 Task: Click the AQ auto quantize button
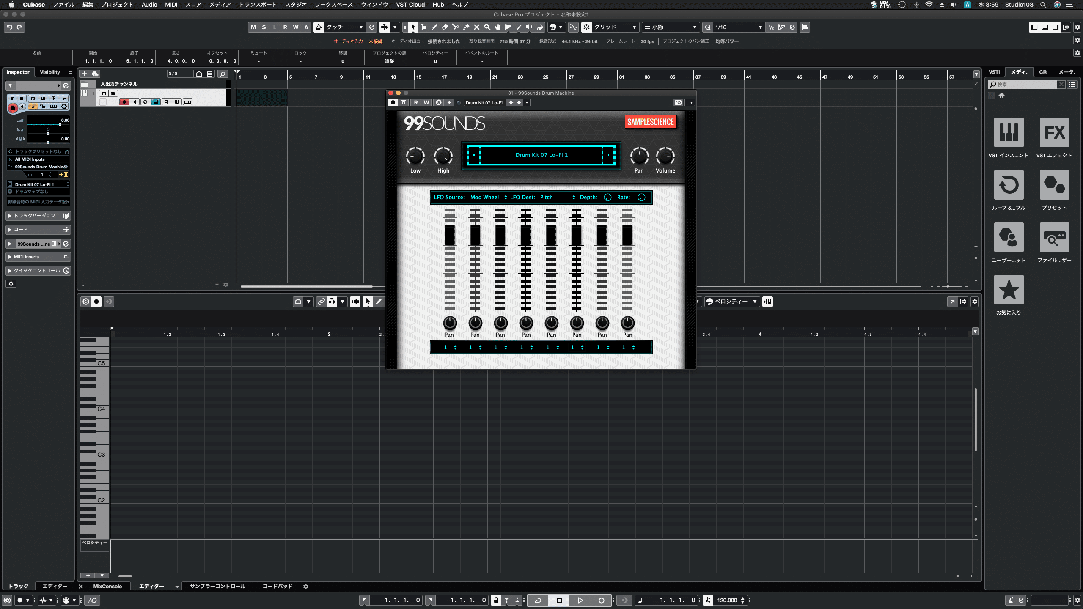(x=93, y=600)
